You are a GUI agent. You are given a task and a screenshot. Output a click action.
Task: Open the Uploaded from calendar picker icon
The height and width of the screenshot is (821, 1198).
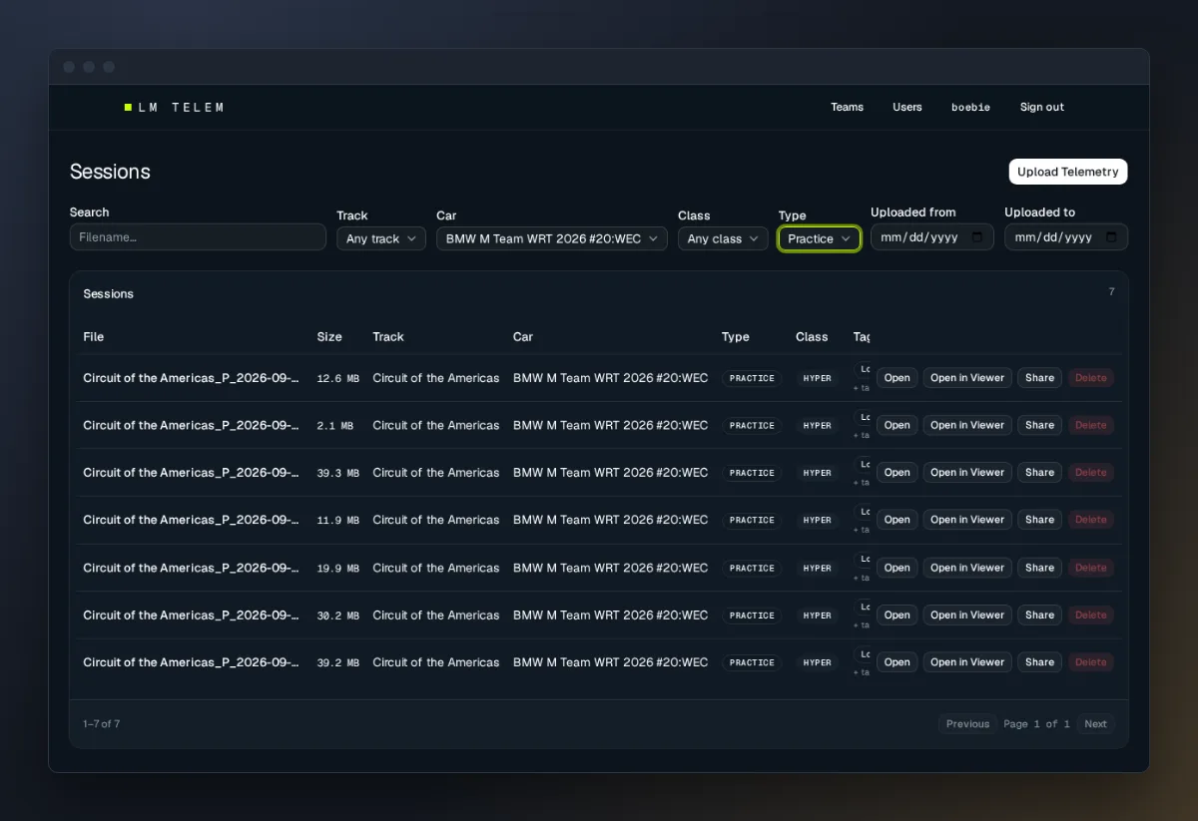click(x=977, y=237)
